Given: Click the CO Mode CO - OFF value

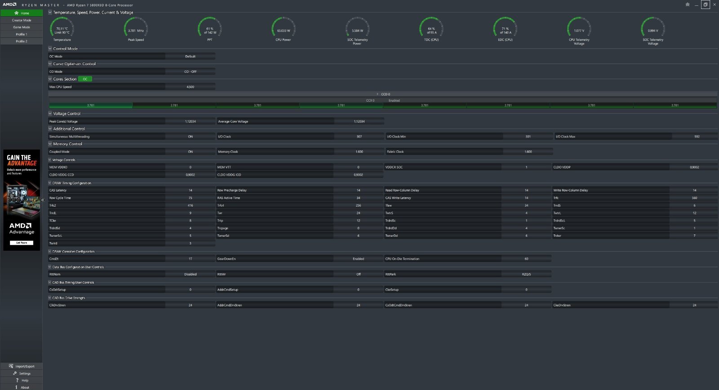Looking at the screenshot, I should click(190, 72).
